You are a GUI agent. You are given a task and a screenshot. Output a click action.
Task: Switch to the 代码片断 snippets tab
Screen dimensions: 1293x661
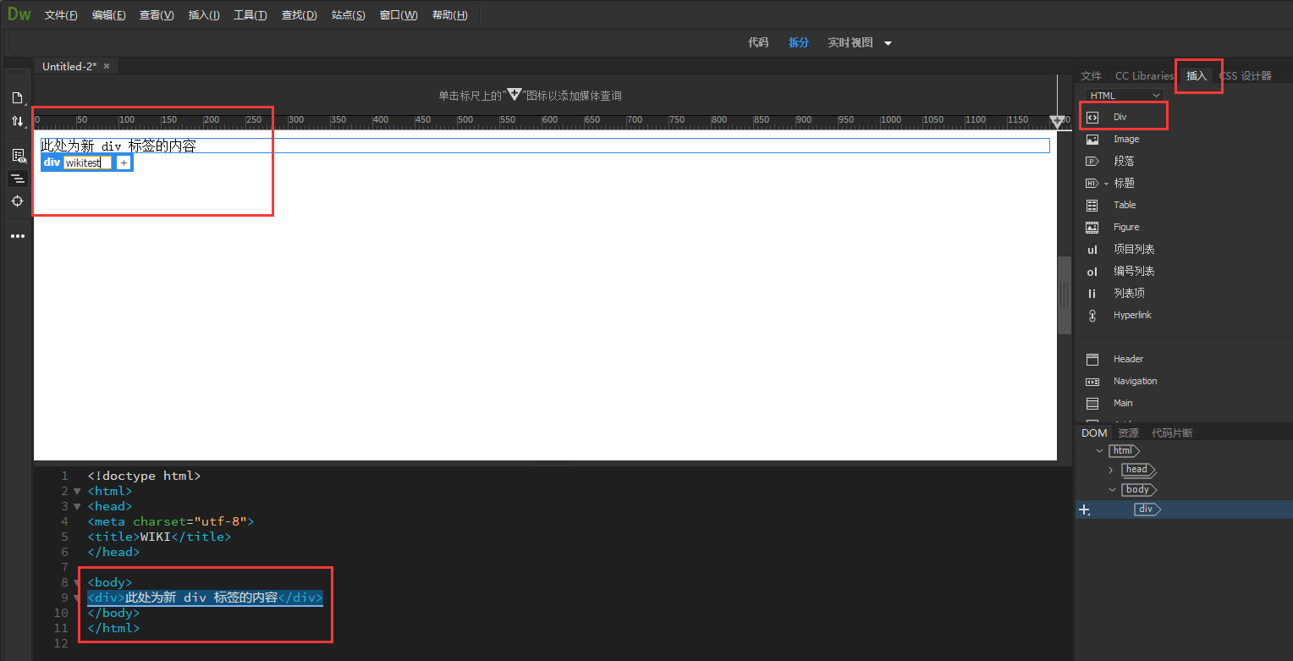point(1172,432)
